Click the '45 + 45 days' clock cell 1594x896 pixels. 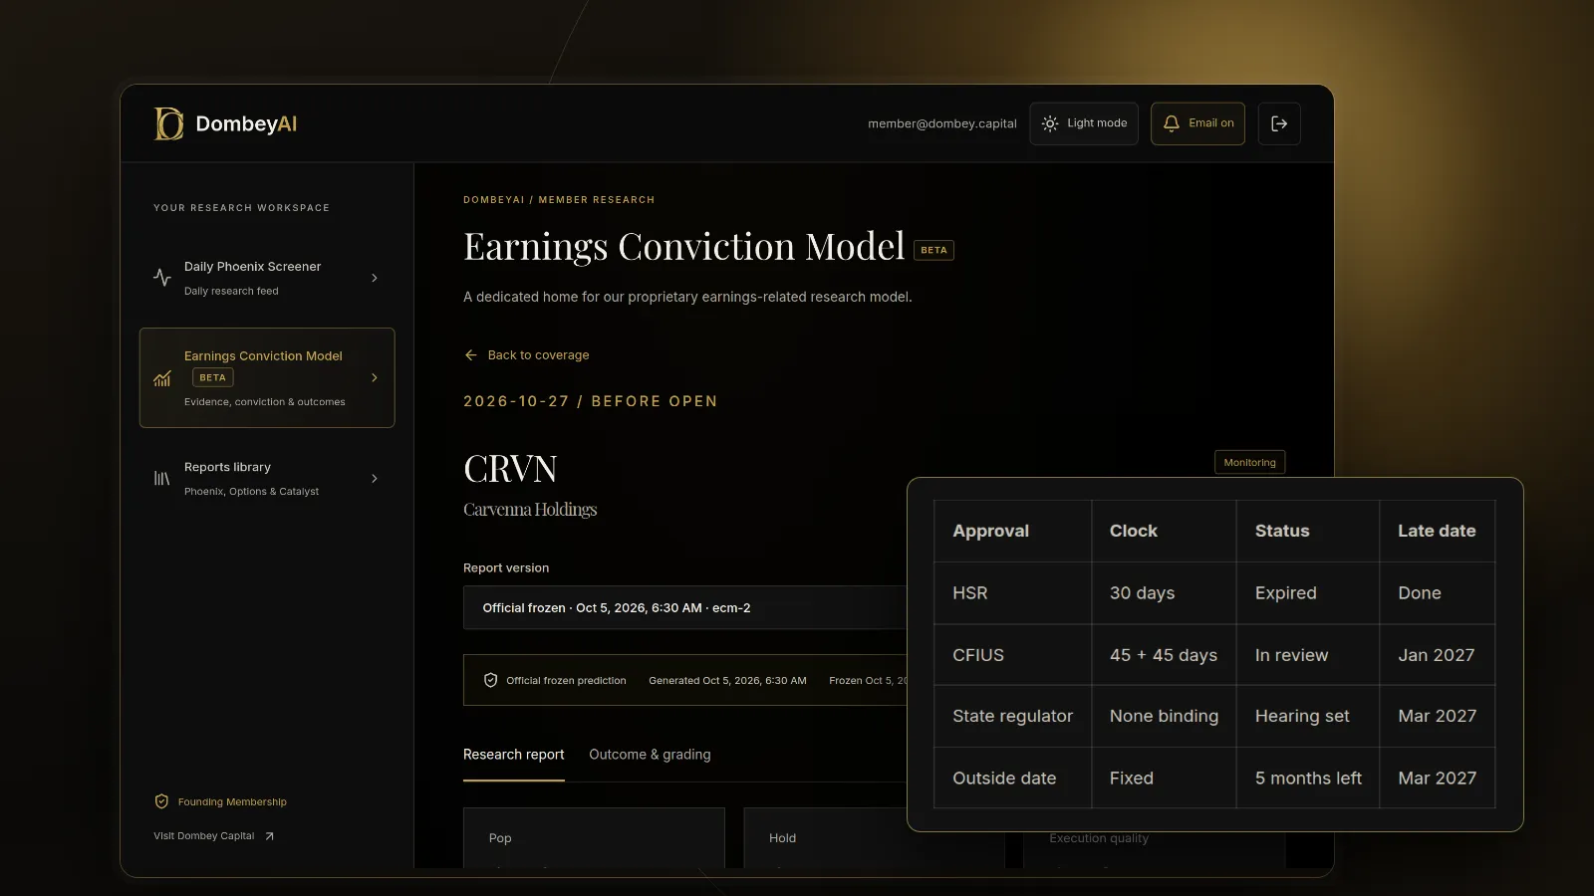1164,655
